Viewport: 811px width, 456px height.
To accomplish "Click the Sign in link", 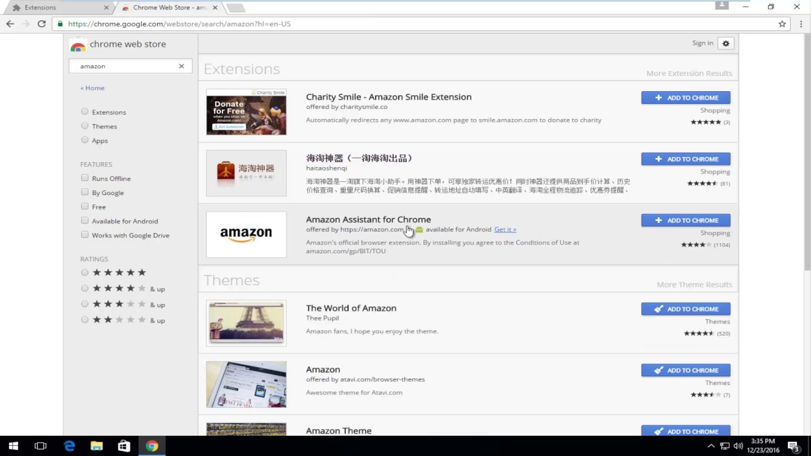I will point(703,43).
